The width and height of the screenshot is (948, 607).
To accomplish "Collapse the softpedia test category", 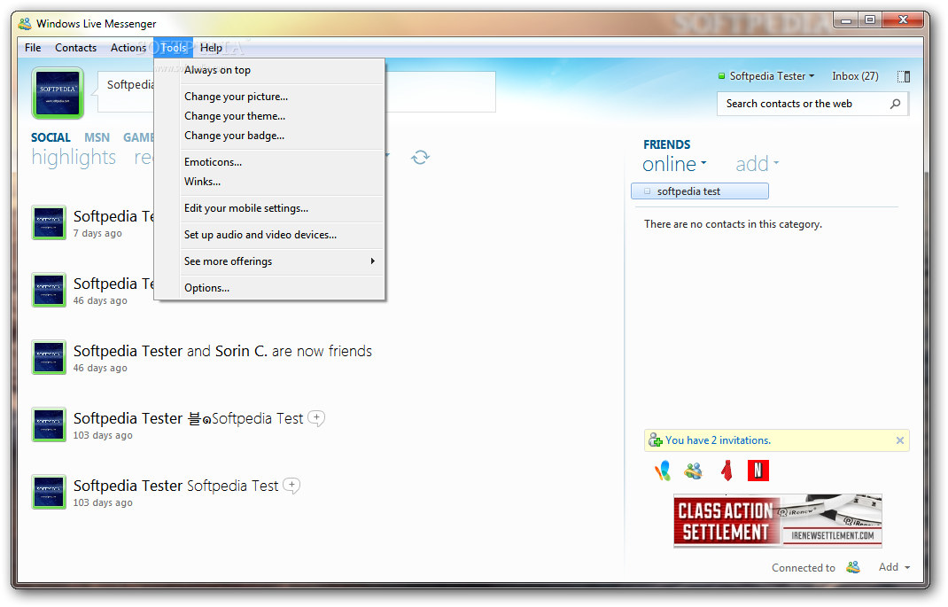I will [700, 191].
